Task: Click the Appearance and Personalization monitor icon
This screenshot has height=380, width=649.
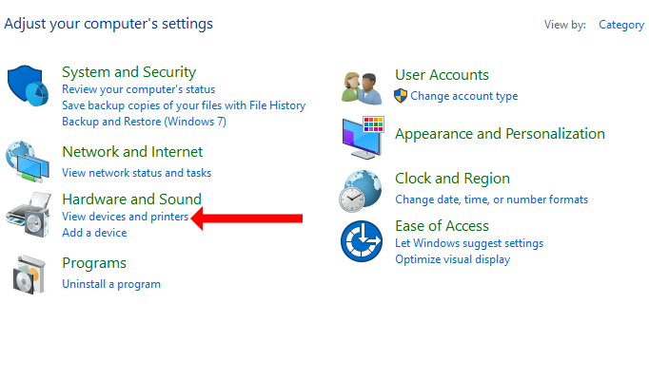Action: pos(363,138)
